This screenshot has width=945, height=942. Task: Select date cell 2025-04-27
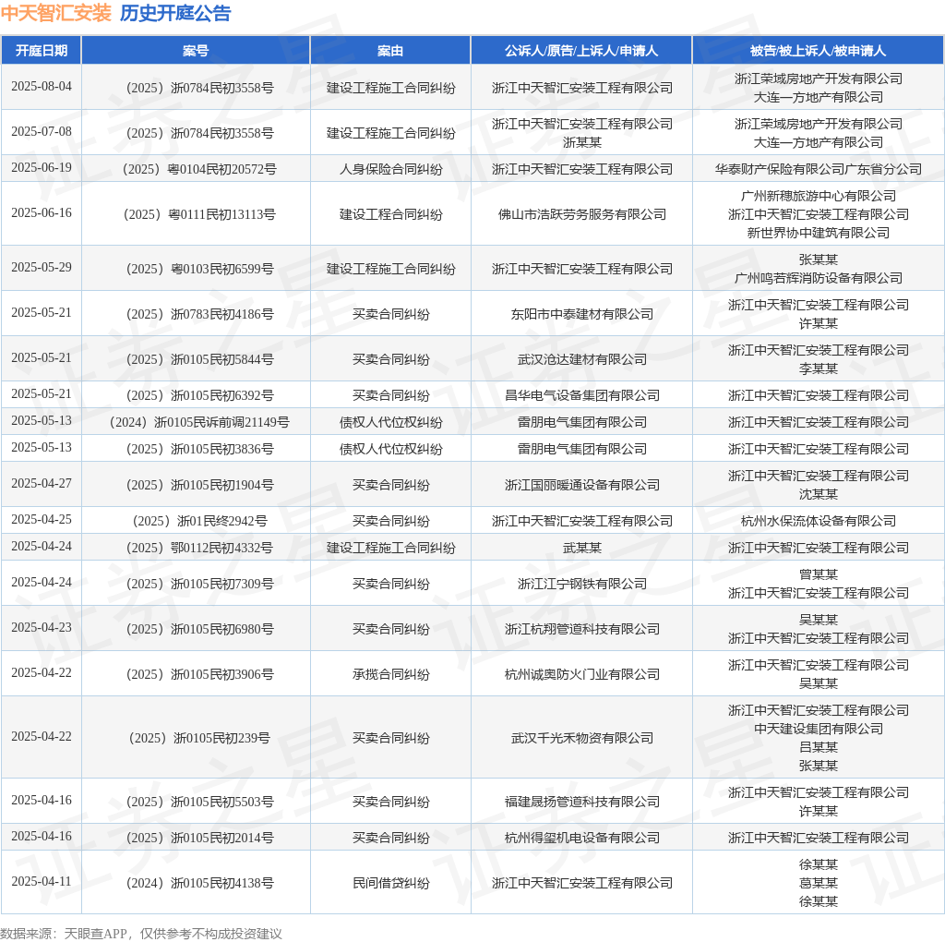tap(41, 484)
